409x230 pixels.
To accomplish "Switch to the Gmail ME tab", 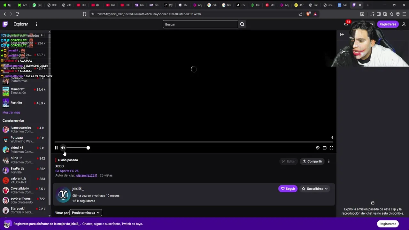I will pos(270,5).
